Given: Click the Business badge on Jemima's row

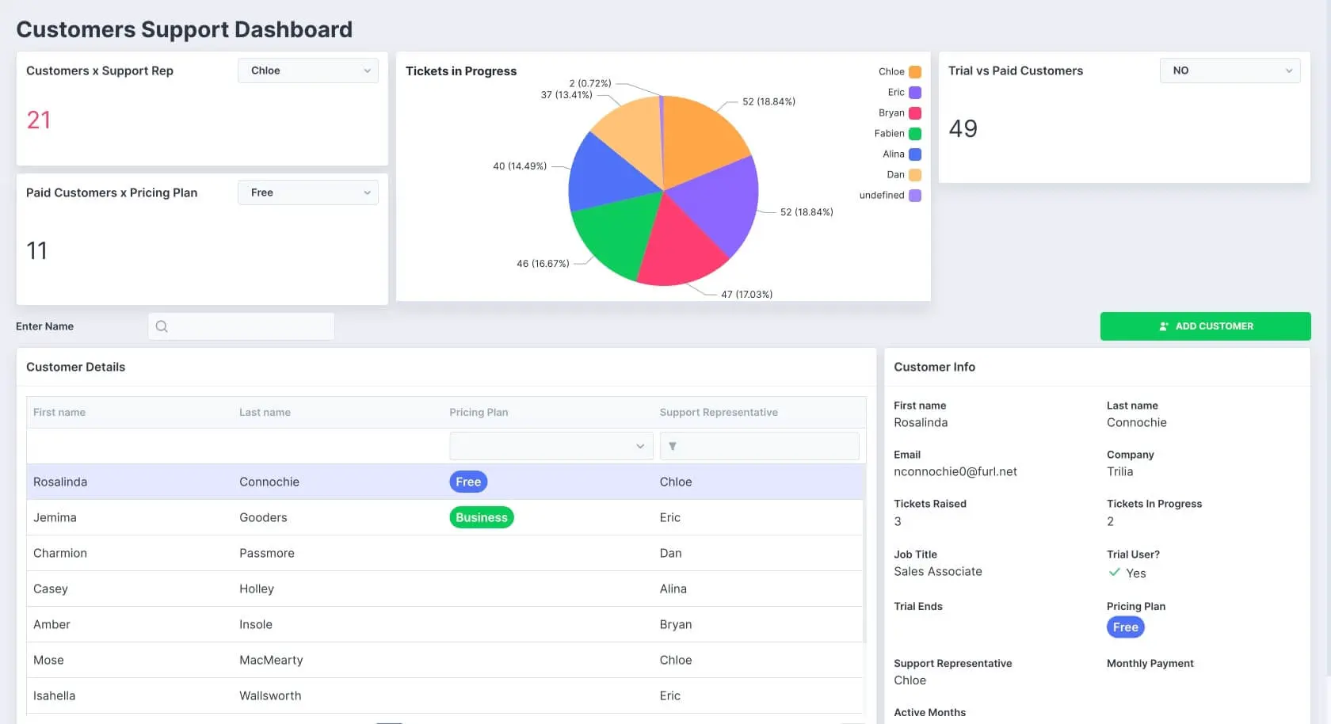Looking at the screenshot, I should (481, 516).
